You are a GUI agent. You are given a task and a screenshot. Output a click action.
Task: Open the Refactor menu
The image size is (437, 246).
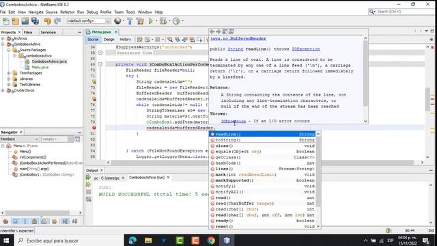point(67,12)
